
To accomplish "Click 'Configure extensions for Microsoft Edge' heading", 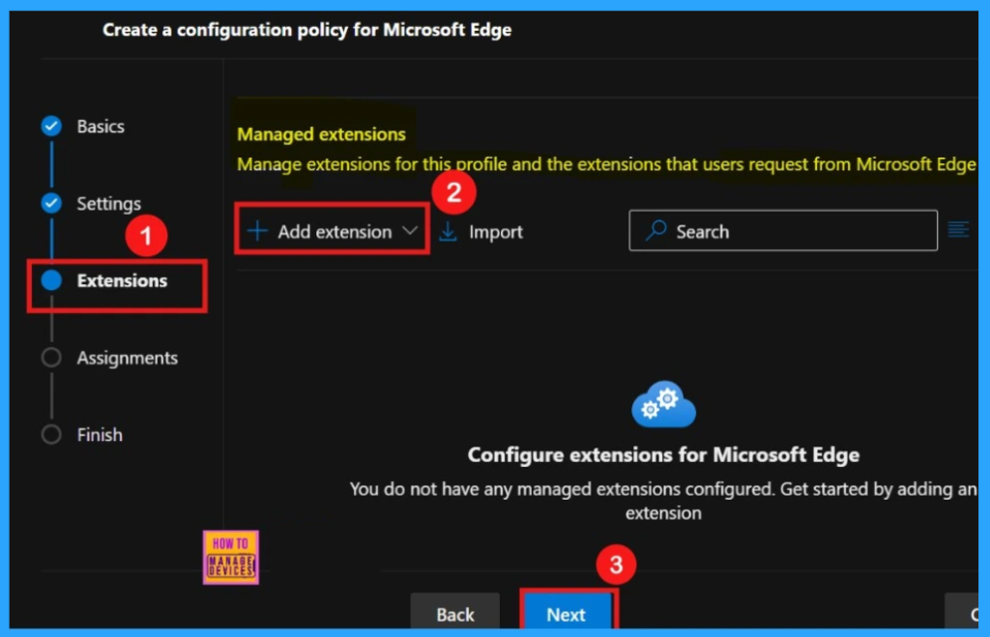I will tap(663, 455).
